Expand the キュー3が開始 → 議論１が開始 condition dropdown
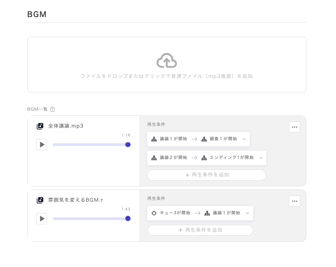 click(x=247, y=213)
